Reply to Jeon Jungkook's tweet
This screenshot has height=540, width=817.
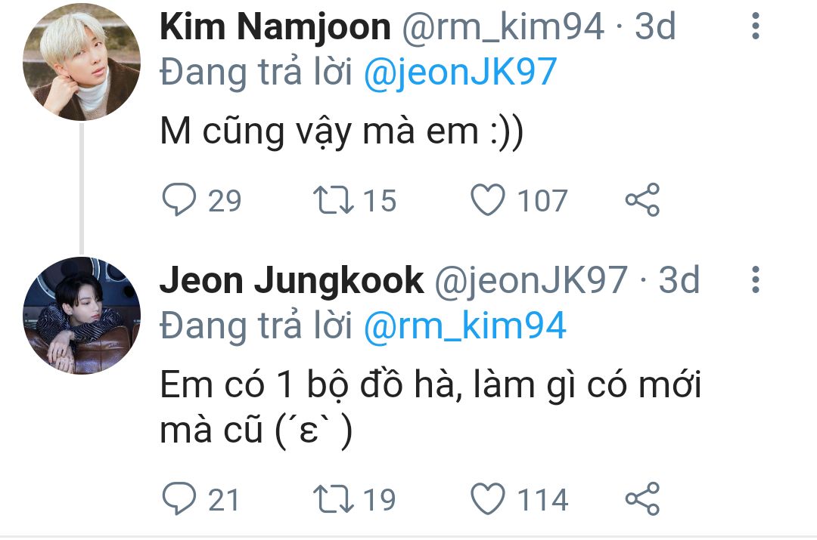tap(179, 499)
